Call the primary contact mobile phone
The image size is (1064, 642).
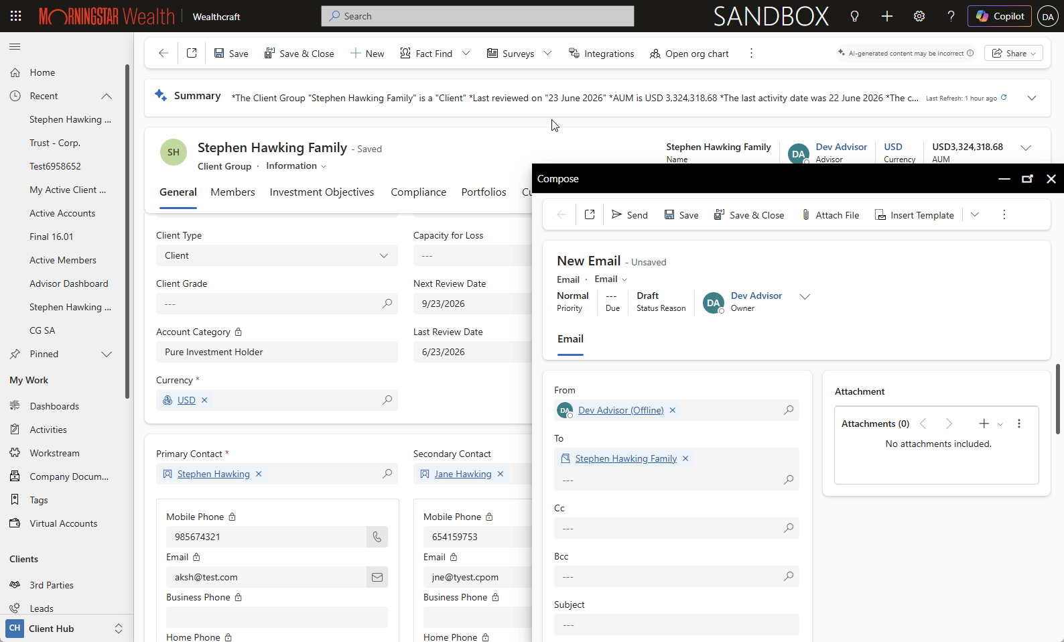[377, 537]
